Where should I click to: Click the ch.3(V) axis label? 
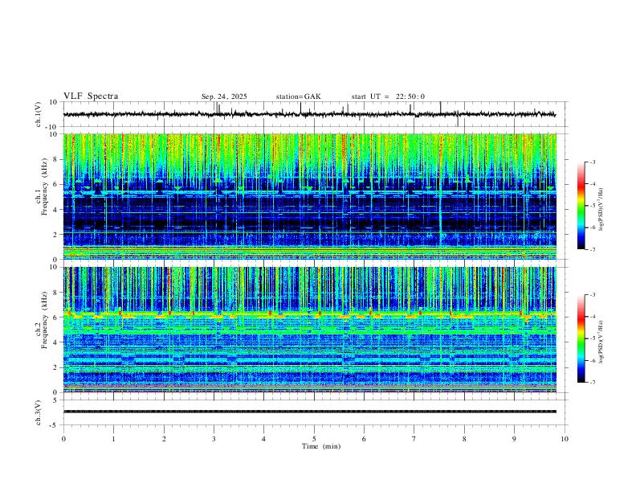(39, 412)
